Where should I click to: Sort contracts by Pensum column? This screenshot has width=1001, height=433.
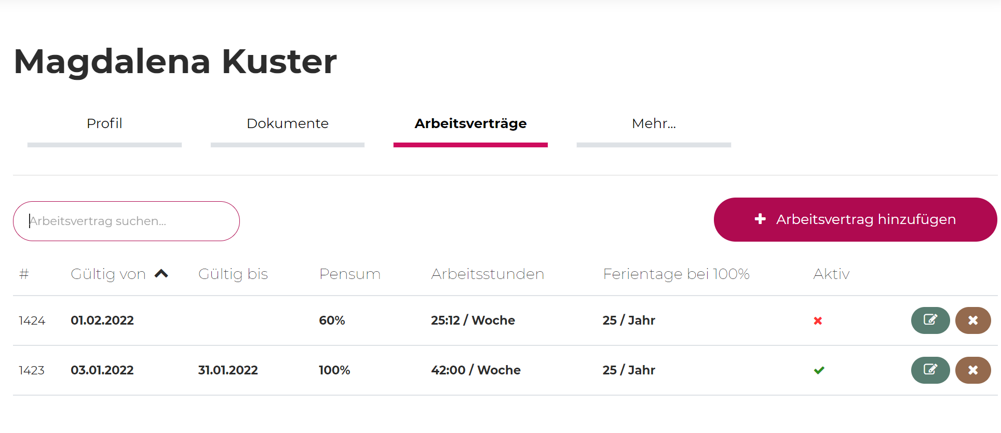pyautogui.click(x=349, y=274)
